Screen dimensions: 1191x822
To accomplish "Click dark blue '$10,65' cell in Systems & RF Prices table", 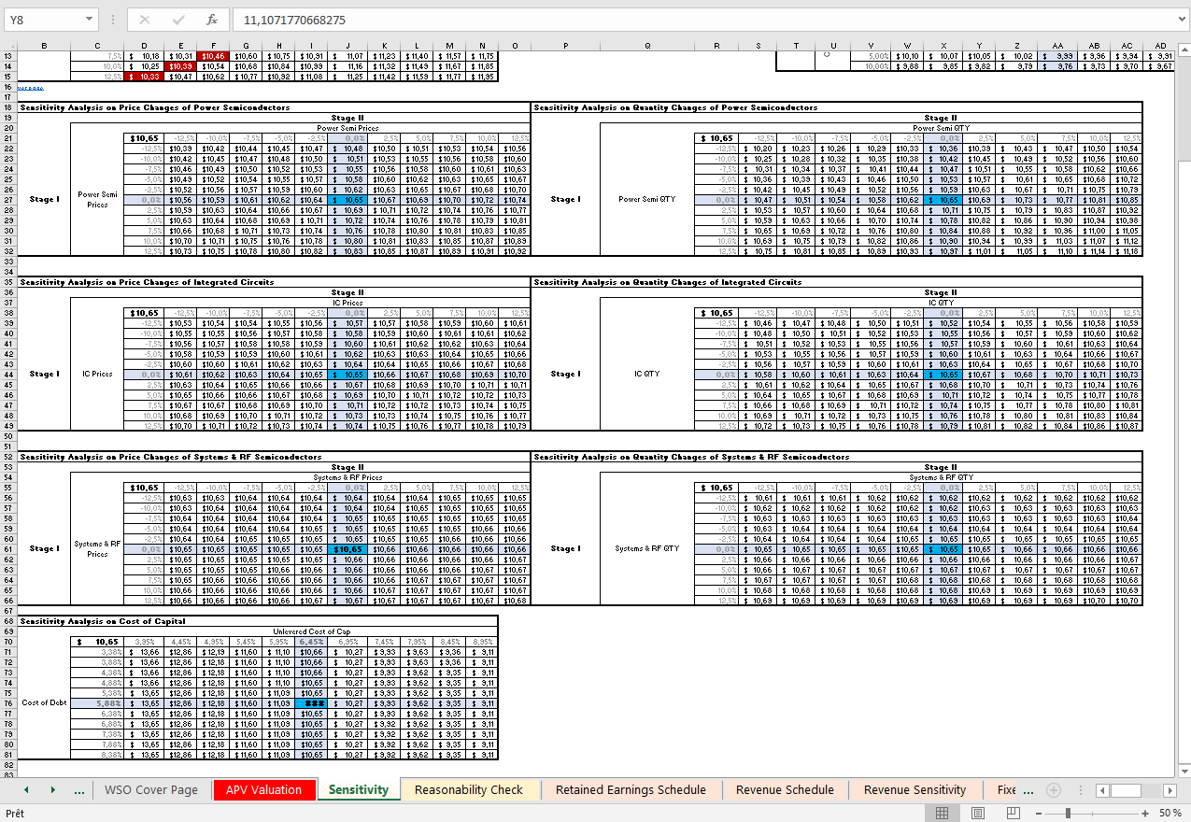I will [348, 549].
